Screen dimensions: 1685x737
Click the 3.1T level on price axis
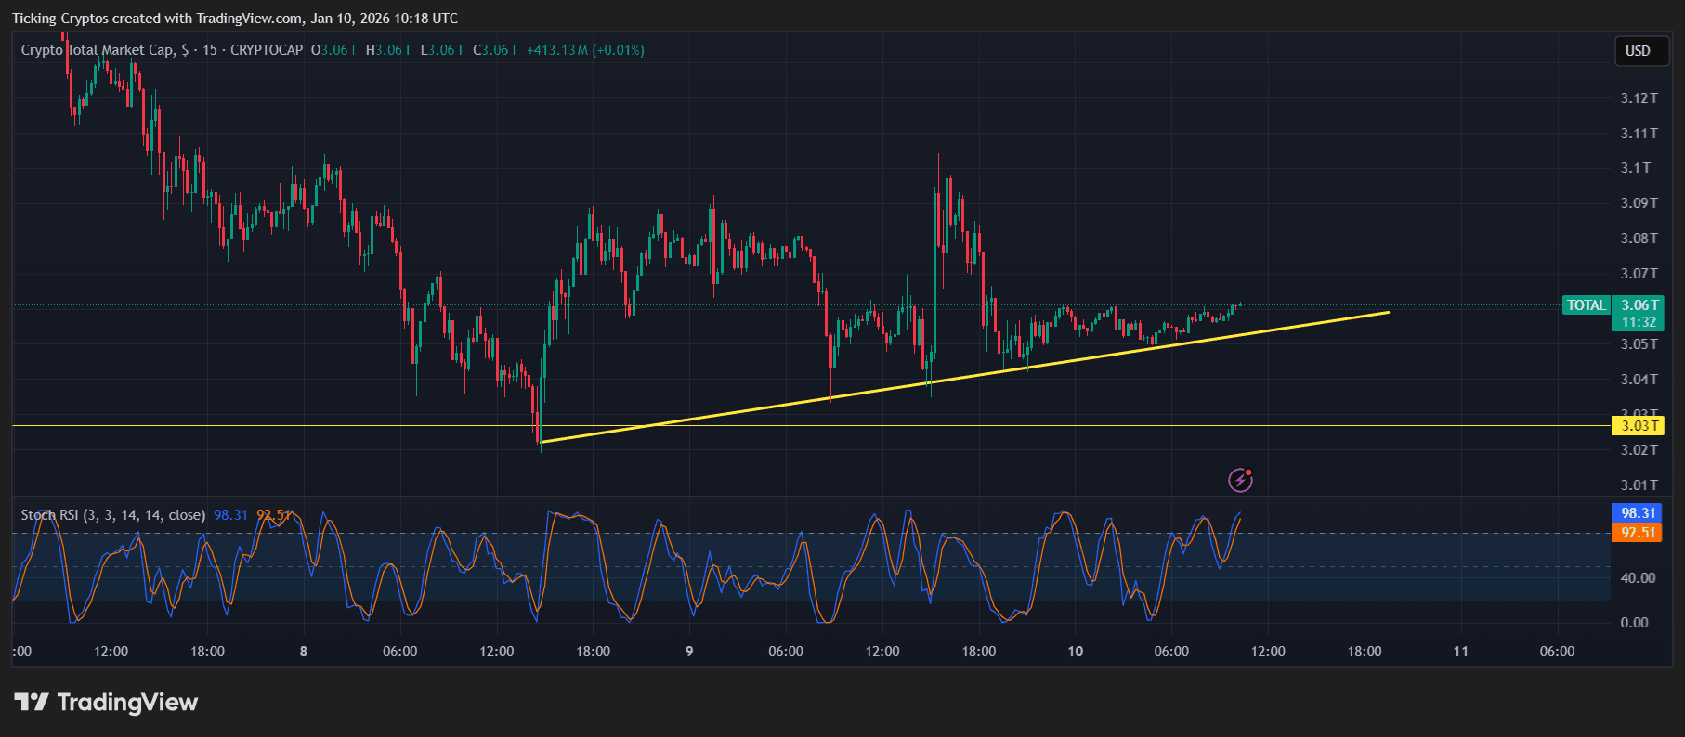(x=1635, y=168)
